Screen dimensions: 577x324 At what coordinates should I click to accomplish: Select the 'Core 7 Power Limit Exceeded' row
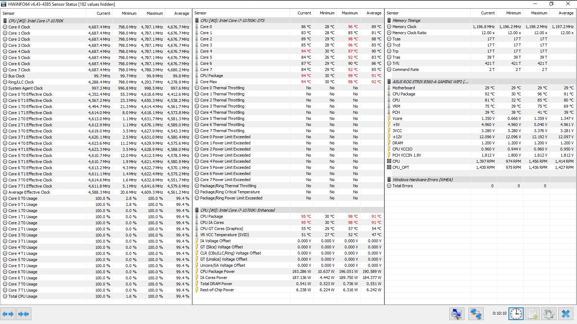(x=288, y=180)
